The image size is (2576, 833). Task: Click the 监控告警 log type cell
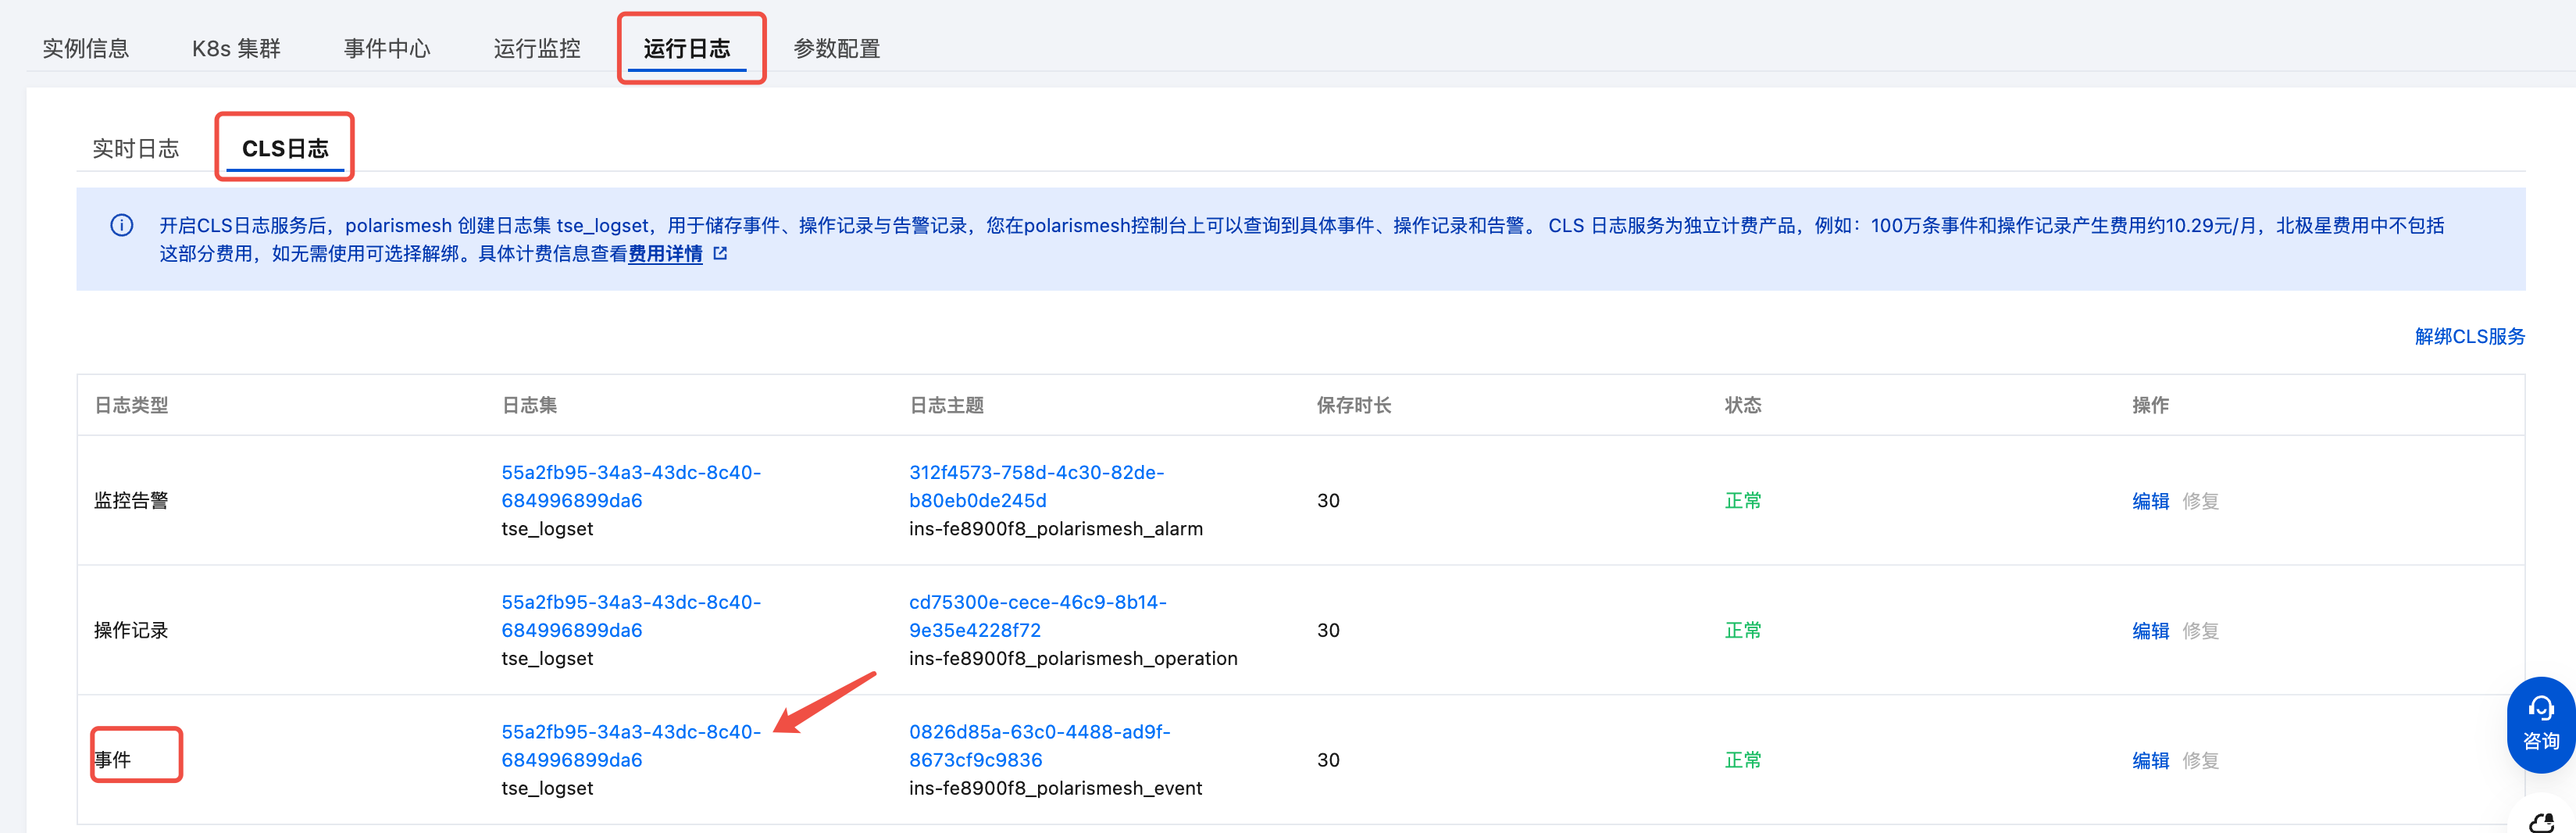tap(131, 500)
